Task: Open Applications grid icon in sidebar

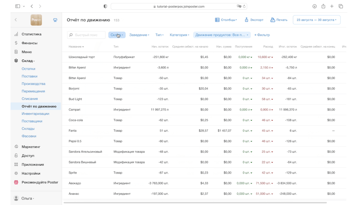Action: click(16, 164)
